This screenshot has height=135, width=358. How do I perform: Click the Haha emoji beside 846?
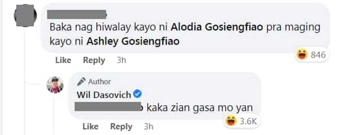(x=302, y=55)
